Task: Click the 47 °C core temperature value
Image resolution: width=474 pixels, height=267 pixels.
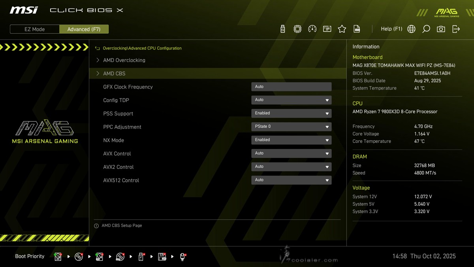Action: coord(419,141)
